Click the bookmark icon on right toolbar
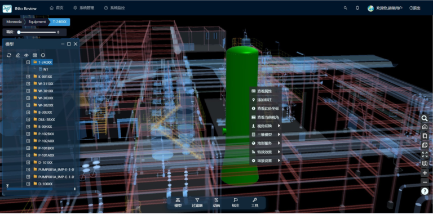The width and height of the screenshot is (433, 214). coord(425,136)
